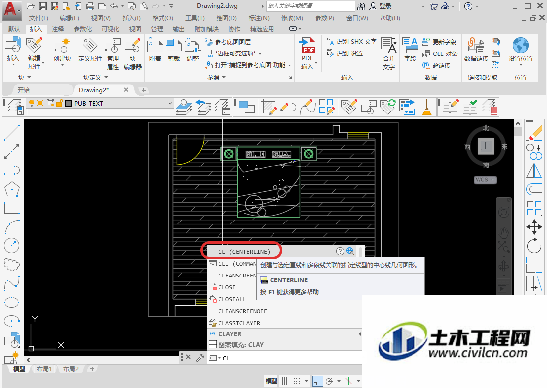
Task: Open the Format menu
Action: point(163,18)
